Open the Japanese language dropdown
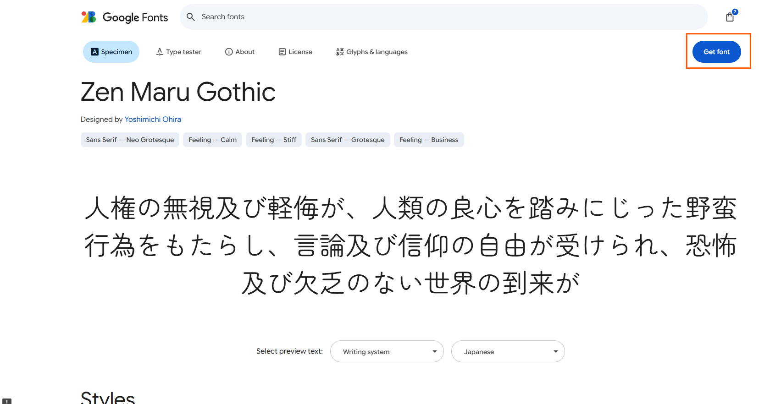Image resolution: width=781 pixels, height=404 pixels. [508, 351]
